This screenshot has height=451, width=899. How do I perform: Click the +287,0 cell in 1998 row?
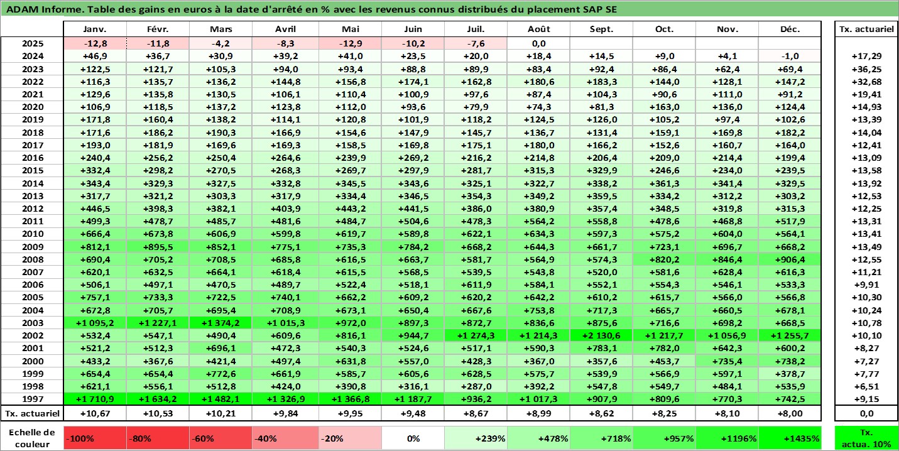point(476,386)
